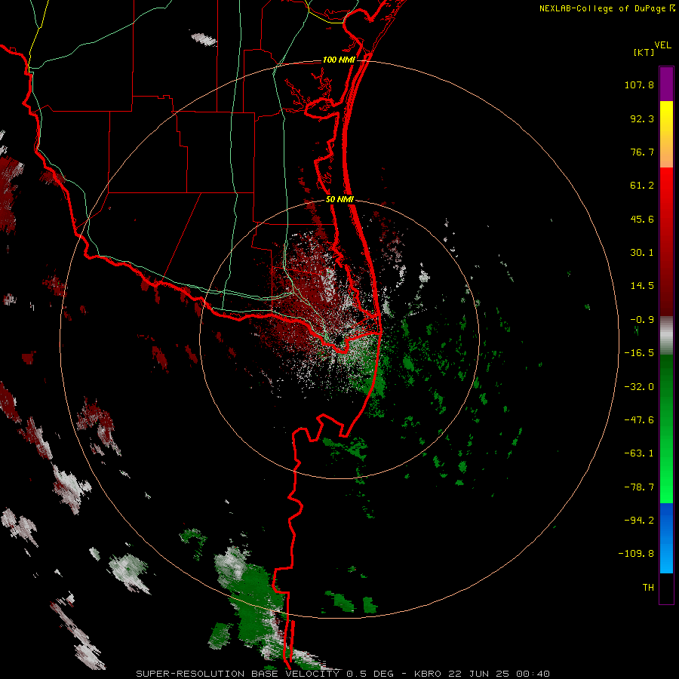Select the -16.5 legend value
Screen dimensions: 679x679
tap(639, 353)
